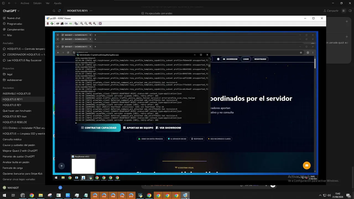The image size is (354, 199).
Task: Click VER SHOWROOM button
Action: (168, 128)
